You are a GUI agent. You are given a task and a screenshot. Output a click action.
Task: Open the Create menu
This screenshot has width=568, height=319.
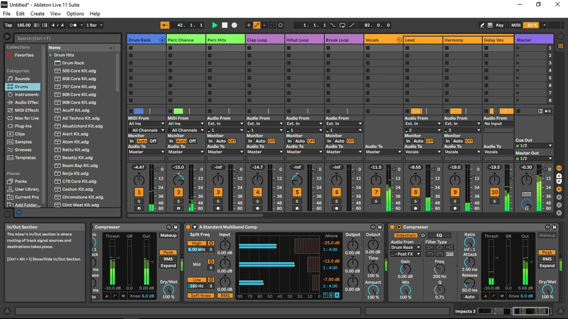[x=37, y=14]
